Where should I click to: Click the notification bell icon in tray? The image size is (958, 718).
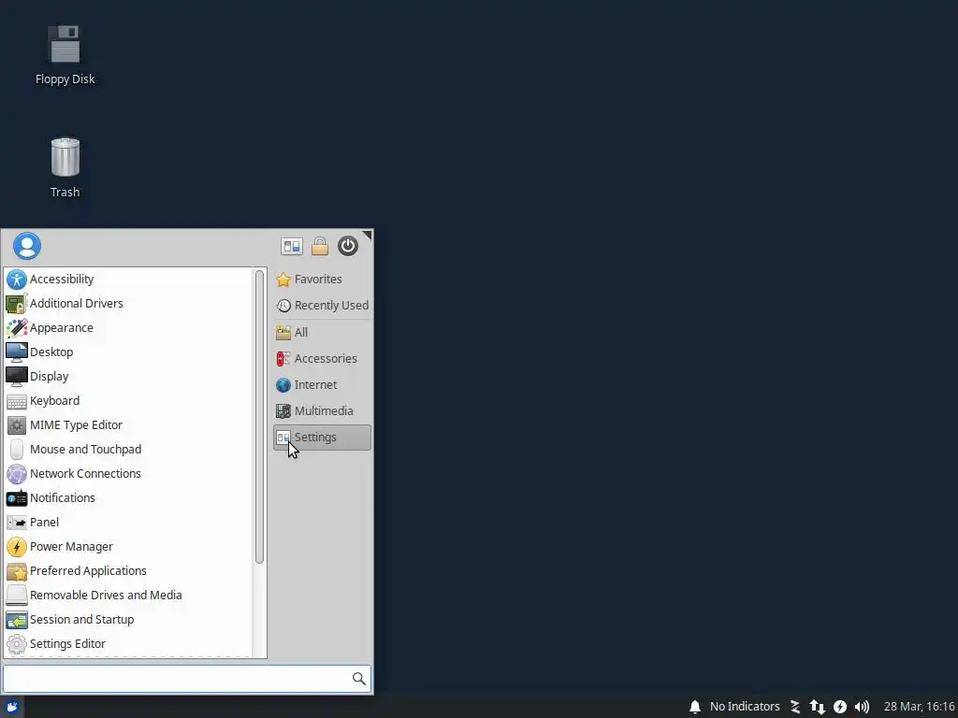point(695,707)
